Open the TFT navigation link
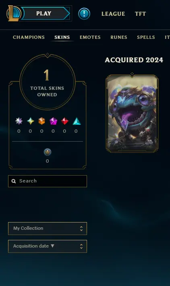Image resolution: width=170 pixels, height=286 pixels. point(141,14)
